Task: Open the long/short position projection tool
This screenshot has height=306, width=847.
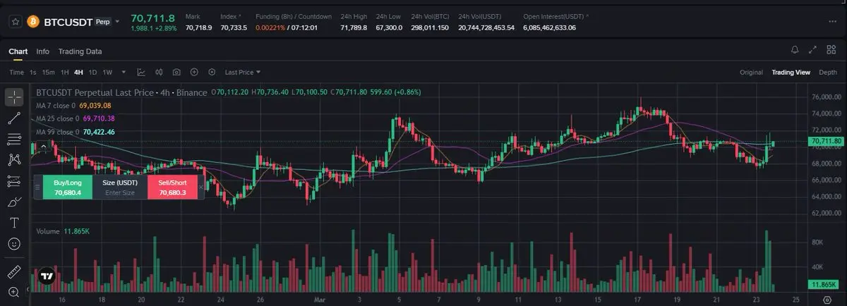Action: coord(14,181)
